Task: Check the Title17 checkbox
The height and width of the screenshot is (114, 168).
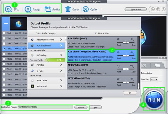Action: click(4, 85)
